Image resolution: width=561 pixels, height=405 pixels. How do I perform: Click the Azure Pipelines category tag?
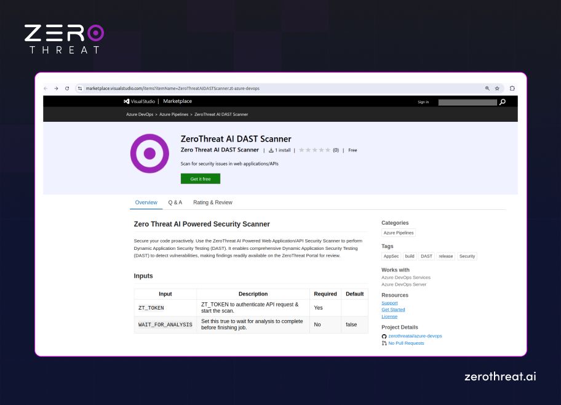399,233
